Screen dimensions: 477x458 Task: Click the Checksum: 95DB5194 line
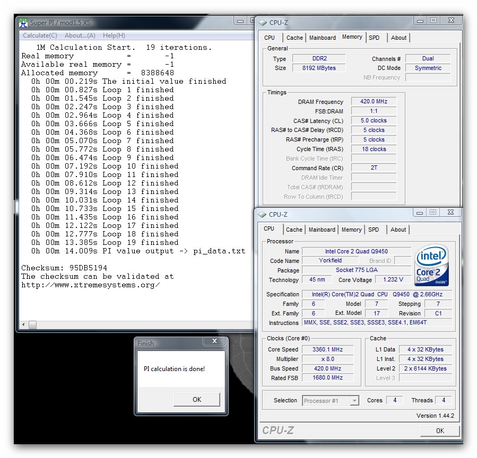64,268
